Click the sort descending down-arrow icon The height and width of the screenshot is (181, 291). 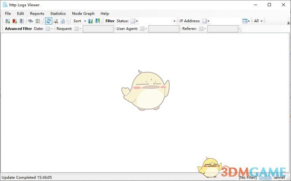tap(97, 21)
